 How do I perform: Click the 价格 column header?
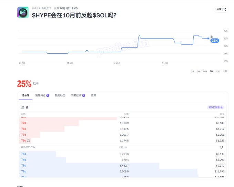pyautogui.click(x=23, y=114)
